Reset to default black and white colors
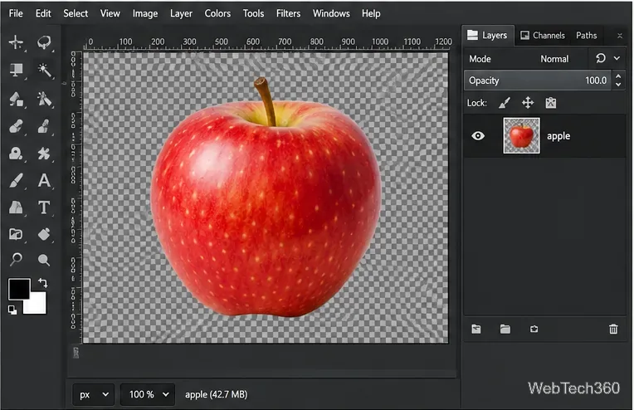 [12, 310]
